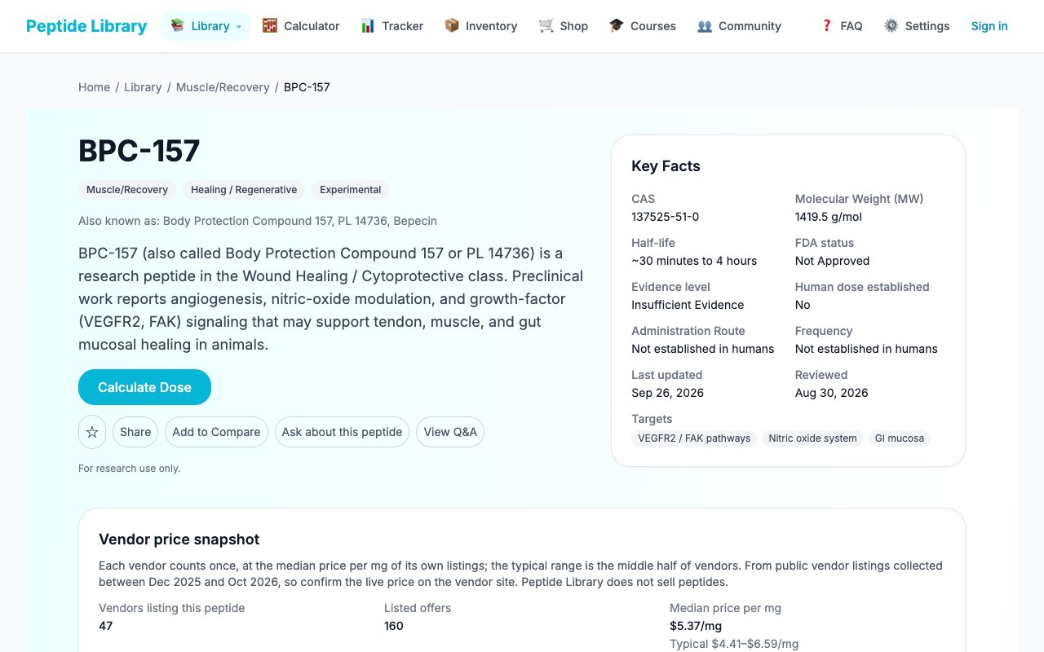Click the Courses graduation cap icon

(x=617, y=26)
